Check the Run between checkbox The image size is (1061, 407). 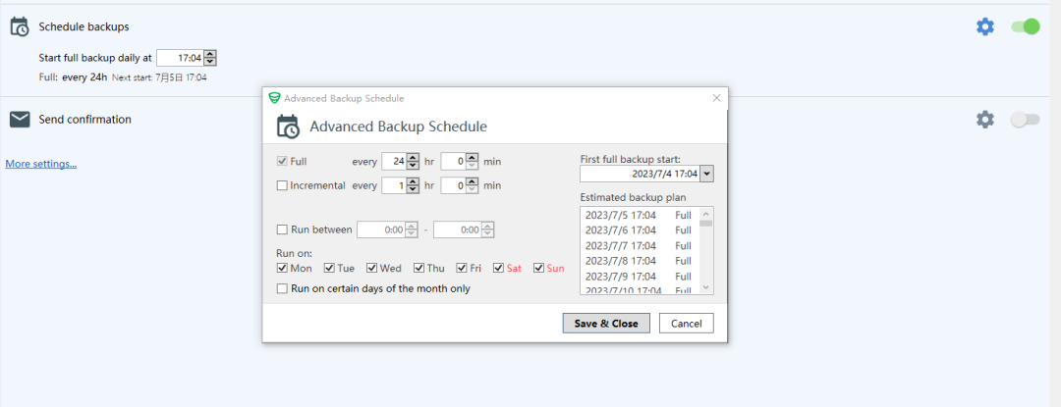coord(283,229)
